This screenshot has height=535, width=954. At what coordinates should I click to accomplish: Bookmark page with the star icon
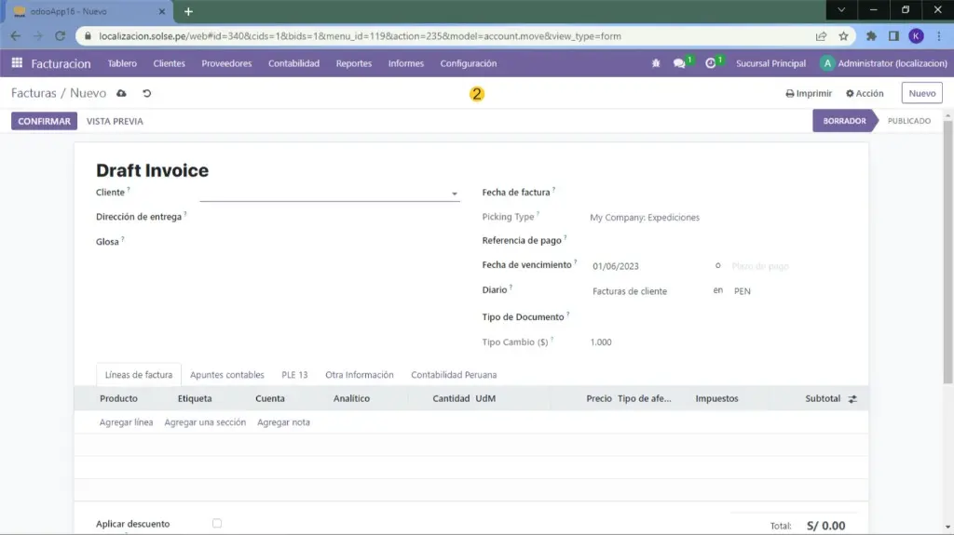click(843, 36)
